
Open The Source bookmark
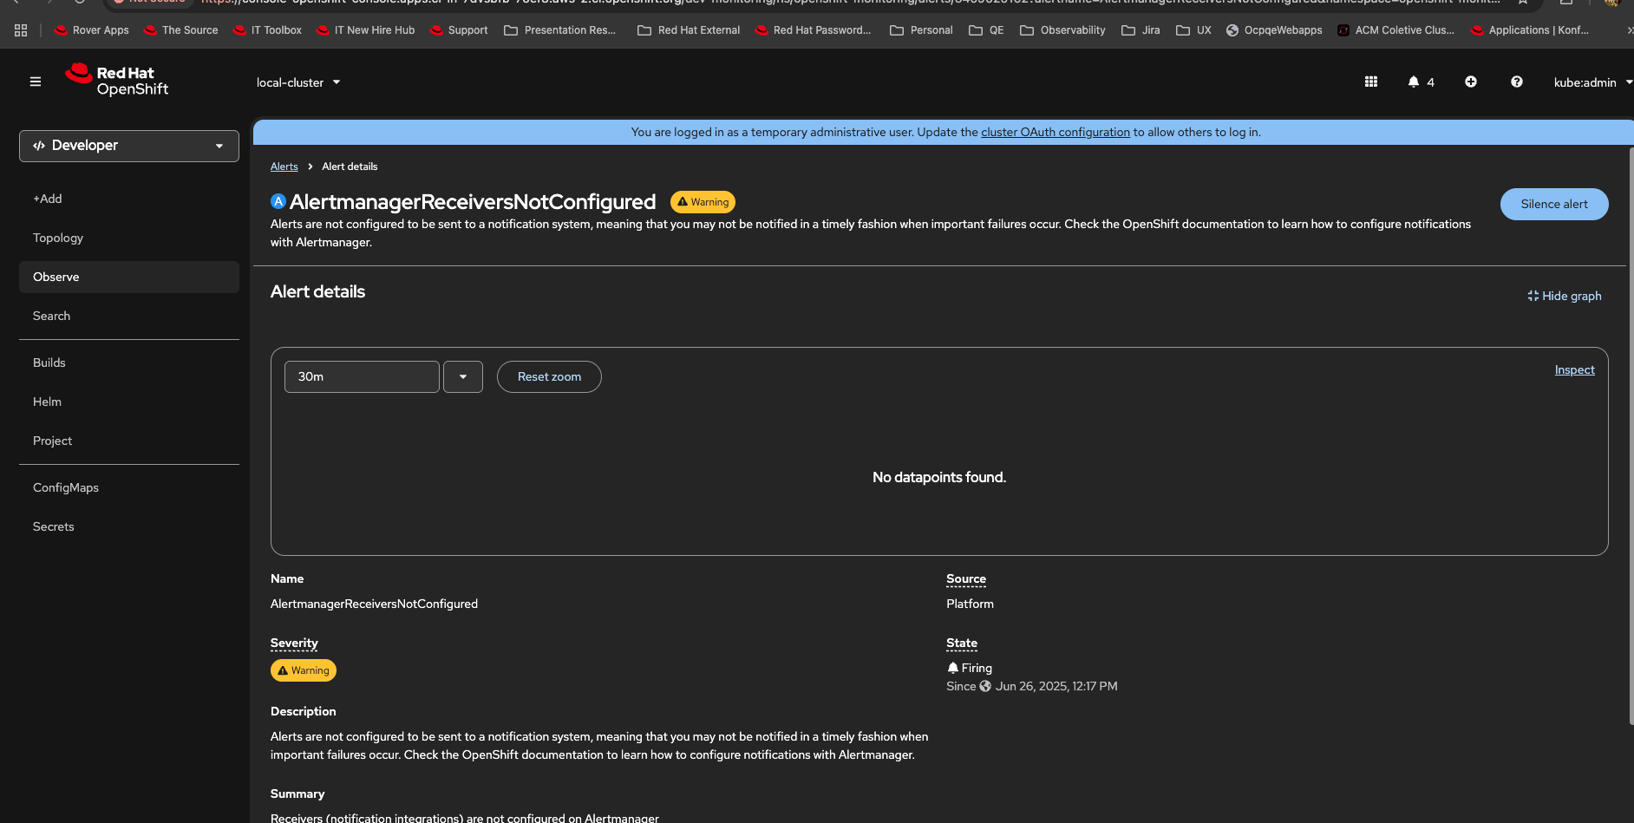point(180,30)
